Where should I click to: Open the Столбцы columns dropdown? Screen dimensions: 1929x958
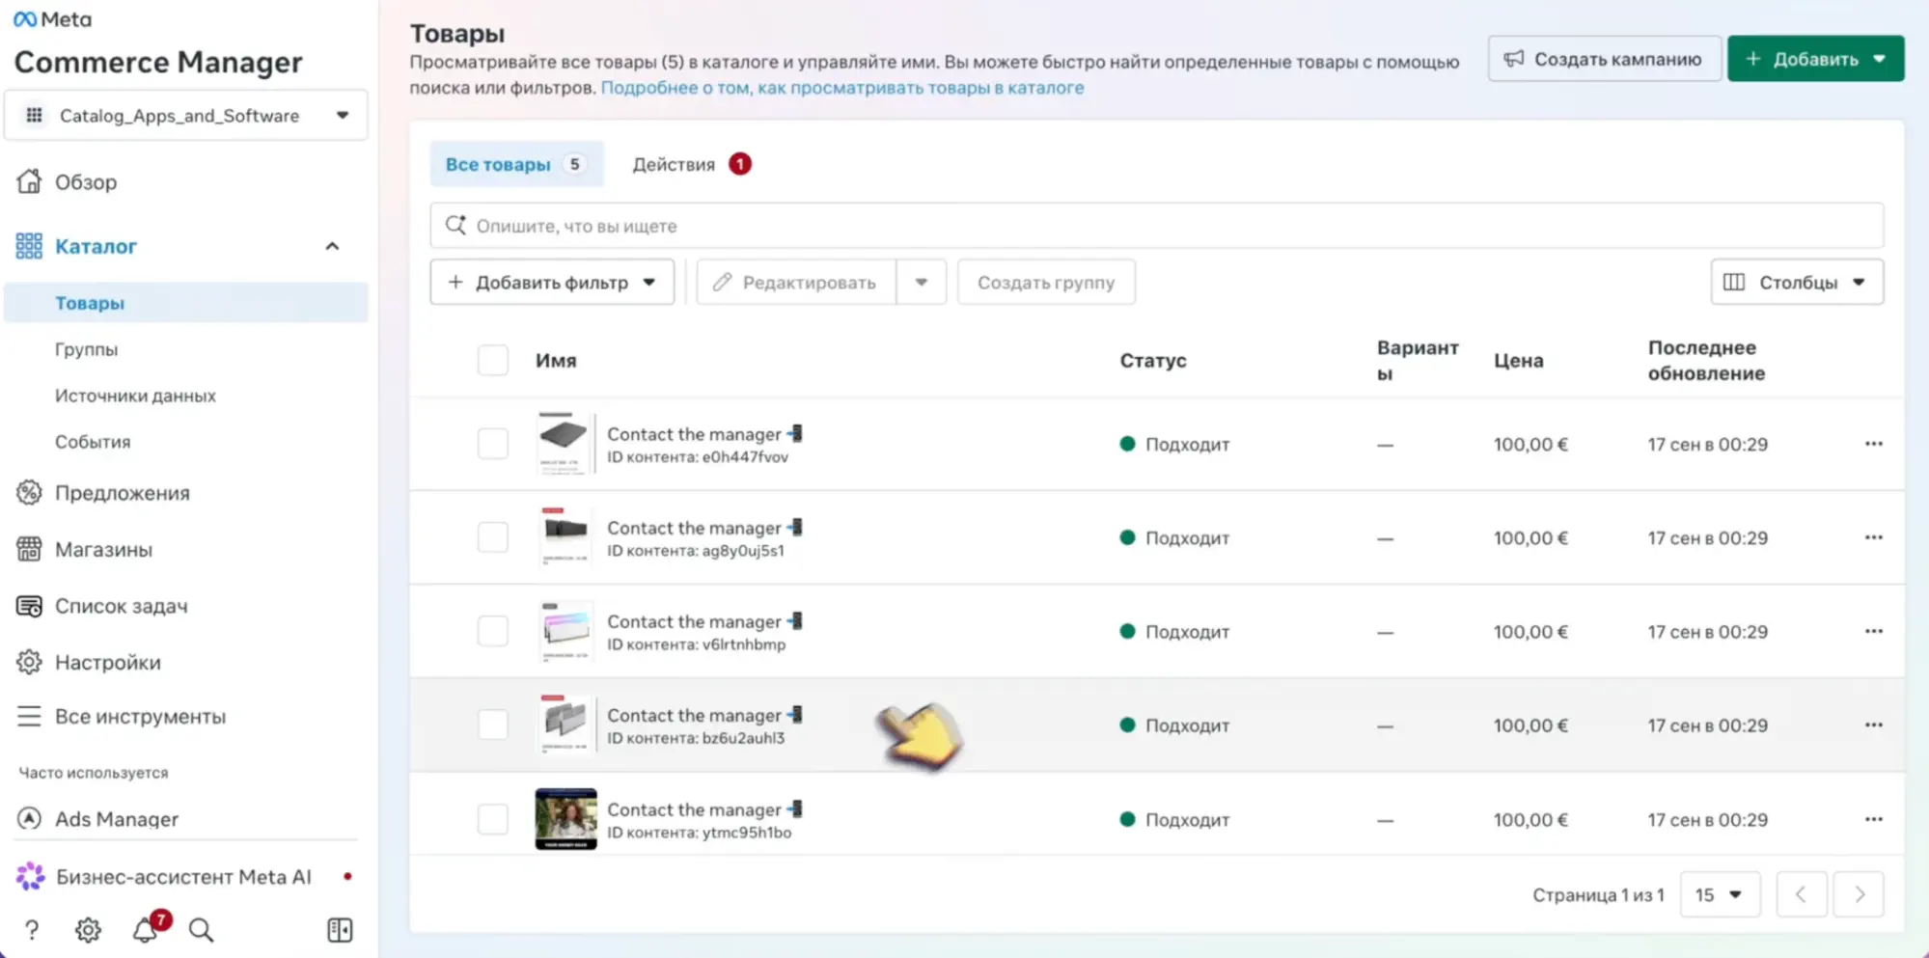click(x=1797, y=283)
